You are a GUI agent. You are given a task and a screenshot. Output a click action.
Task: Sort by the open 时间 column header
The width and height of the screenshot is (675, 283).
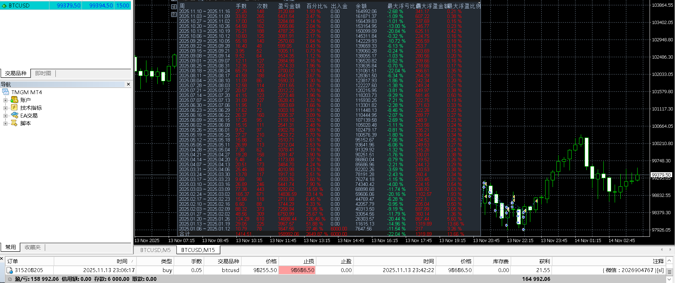(95, 261)
